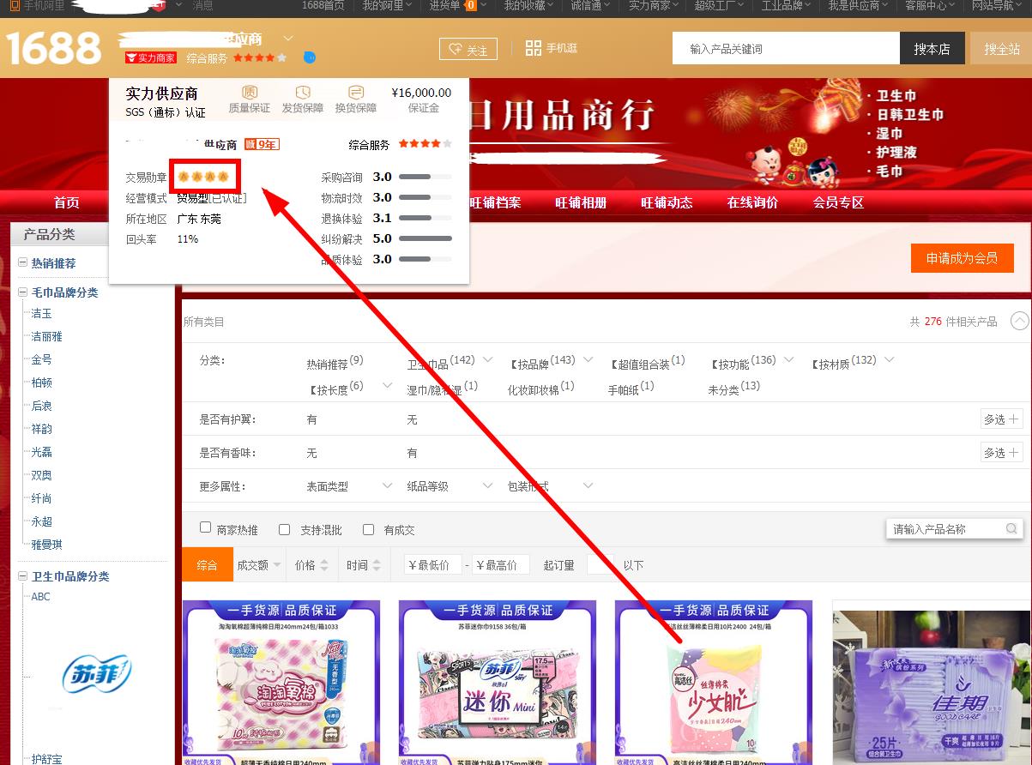Click the 交易勋章 medal icons
Viewport: 1032px width, 765px height.
click(x=203, y=177)
